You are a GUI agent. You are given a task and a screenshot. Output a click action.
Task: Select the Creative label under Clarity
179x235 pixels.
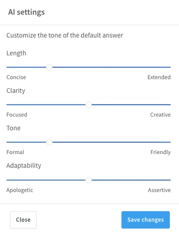161,115
